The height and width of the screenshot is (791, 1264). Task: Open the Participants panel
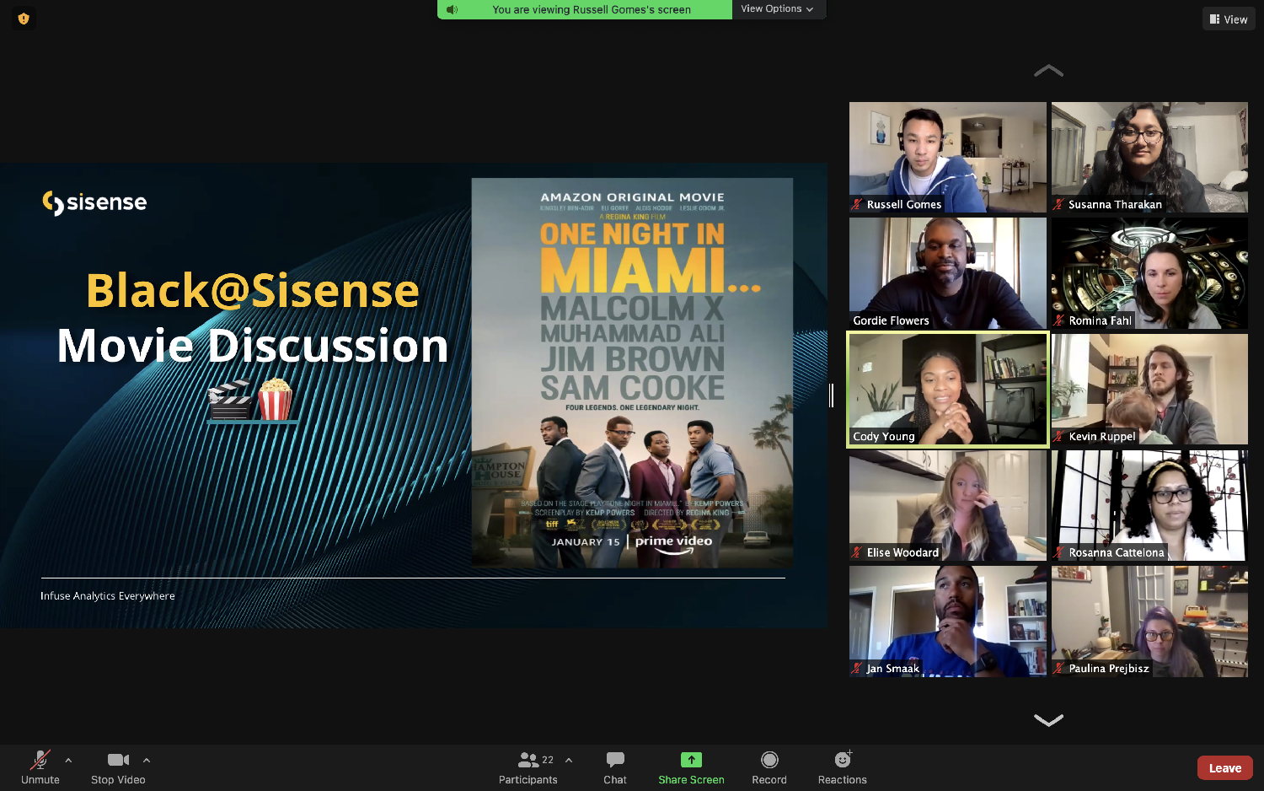(x=528, y=767)
